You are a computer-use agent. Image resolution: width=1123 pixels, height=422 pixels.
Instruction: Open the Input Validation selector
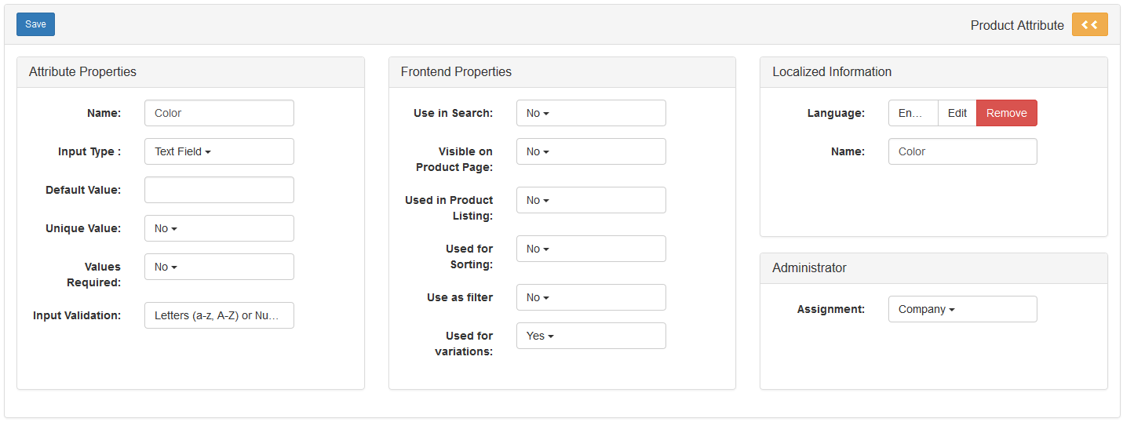(219, 315)
